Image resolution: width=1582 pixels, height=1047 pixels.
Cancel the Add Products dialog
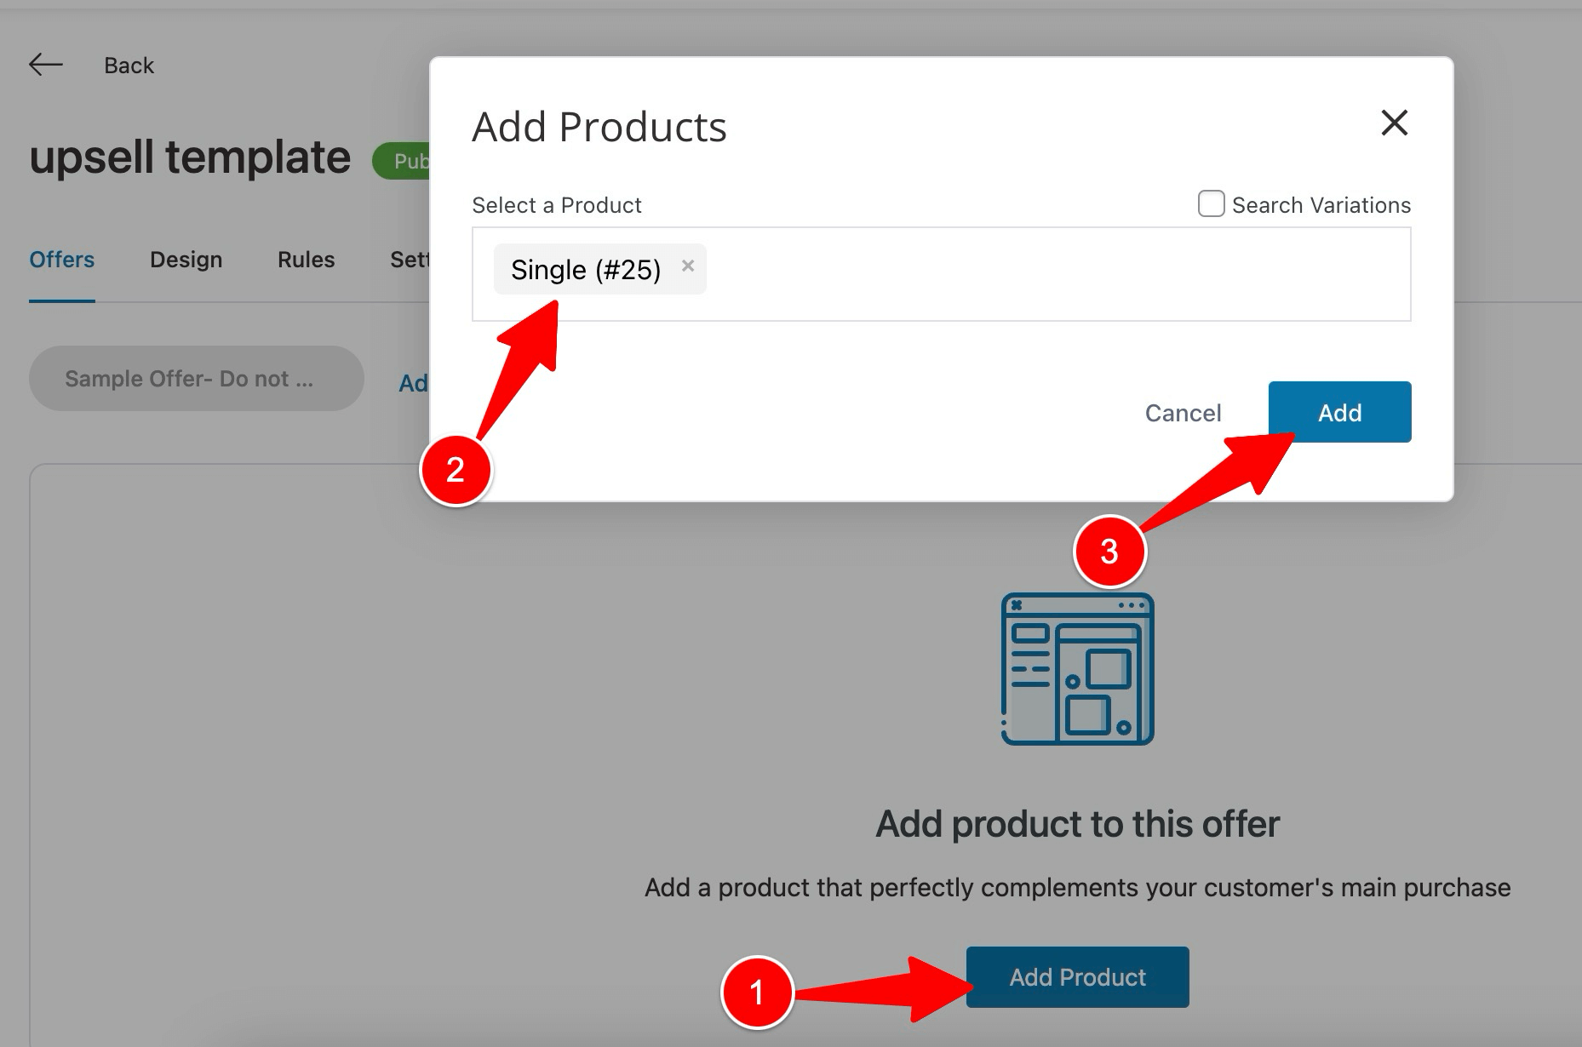[x=1183, y=413]
